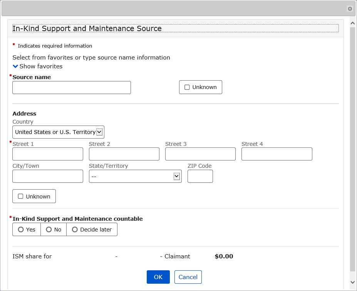Image resolution: width=357 pixels, height=291 pixels.
Task: Pick the Decide later radio option
Action: [75, 230]
